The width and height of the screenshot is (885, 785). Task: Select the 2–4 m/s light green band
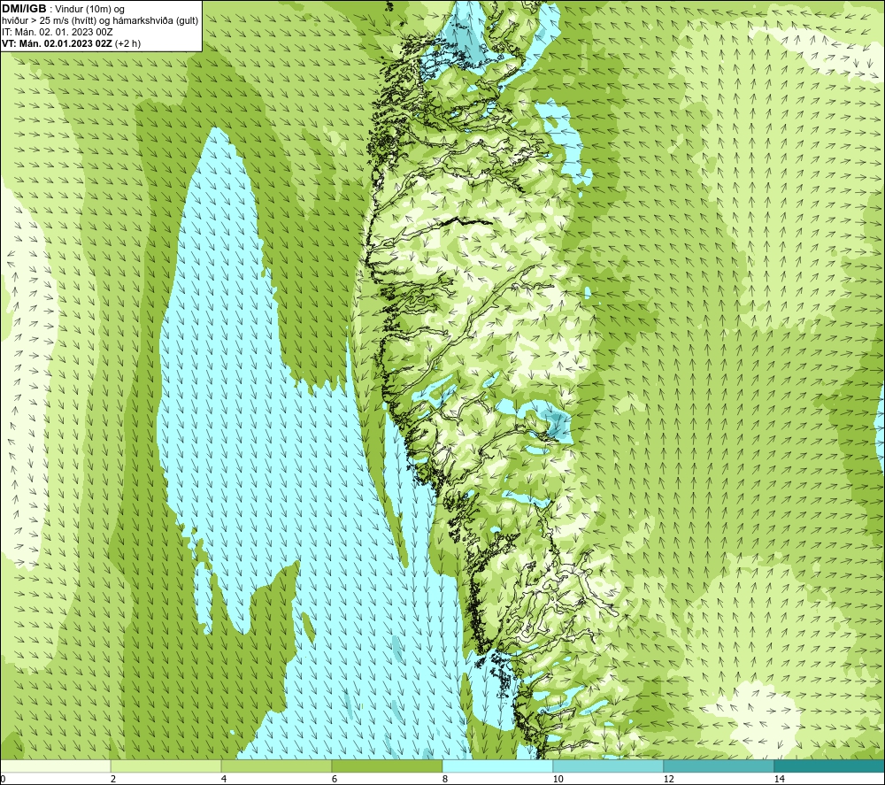point(166,766)
